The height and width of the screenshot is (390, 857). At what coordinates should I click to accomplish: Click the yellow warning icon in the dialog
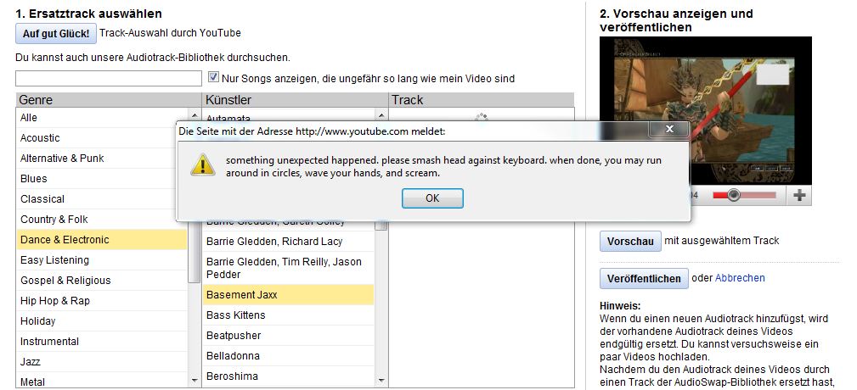[201, 164]
